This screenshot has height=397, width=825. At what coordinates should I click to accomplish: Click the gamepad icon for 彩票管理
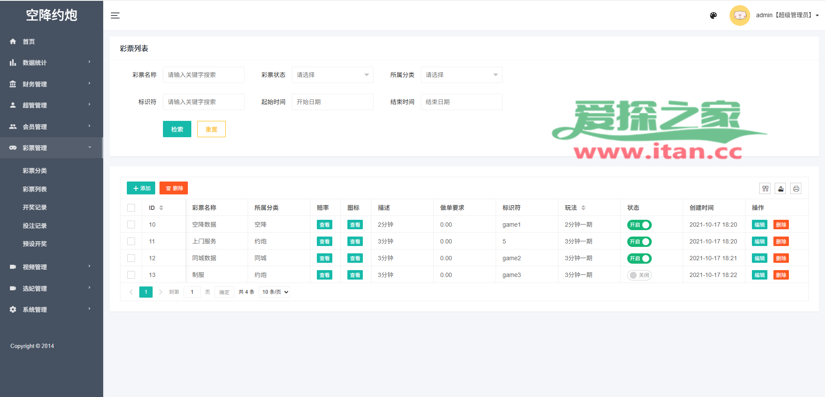[x=13, y=148]
